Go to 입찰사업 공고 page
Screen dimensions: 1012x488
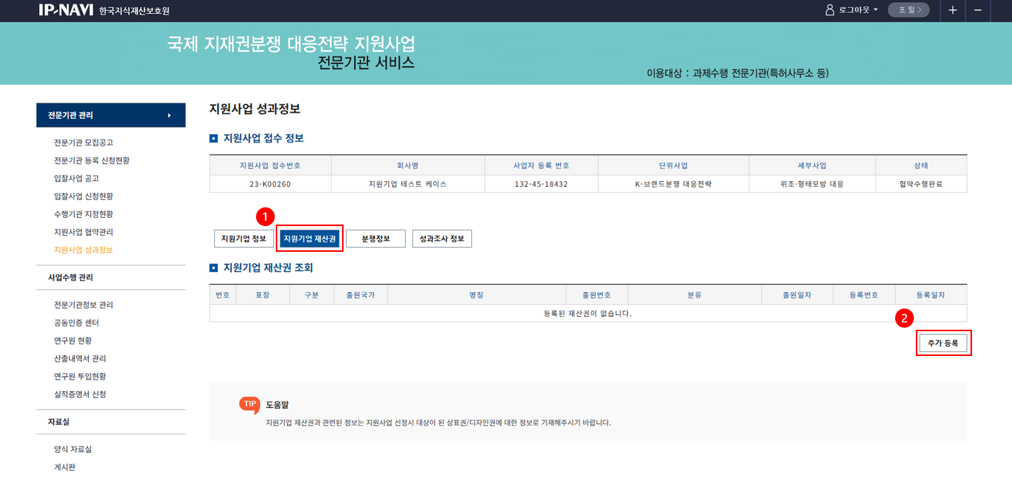point(76,179)
